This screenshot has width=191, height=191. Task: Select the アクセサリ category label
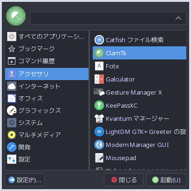34,74
